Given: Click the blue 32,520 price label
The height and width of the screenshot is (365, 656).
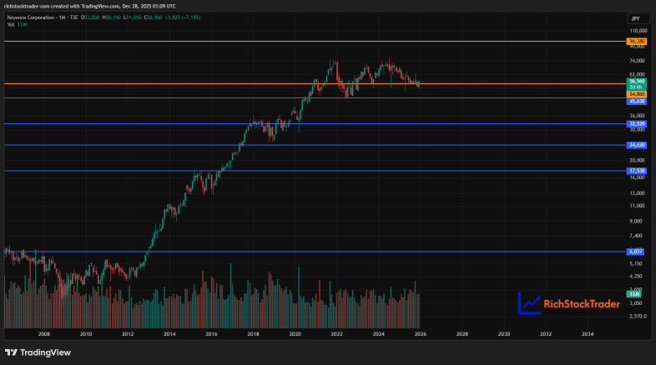Looking at the screenshot, I should 636,124.
